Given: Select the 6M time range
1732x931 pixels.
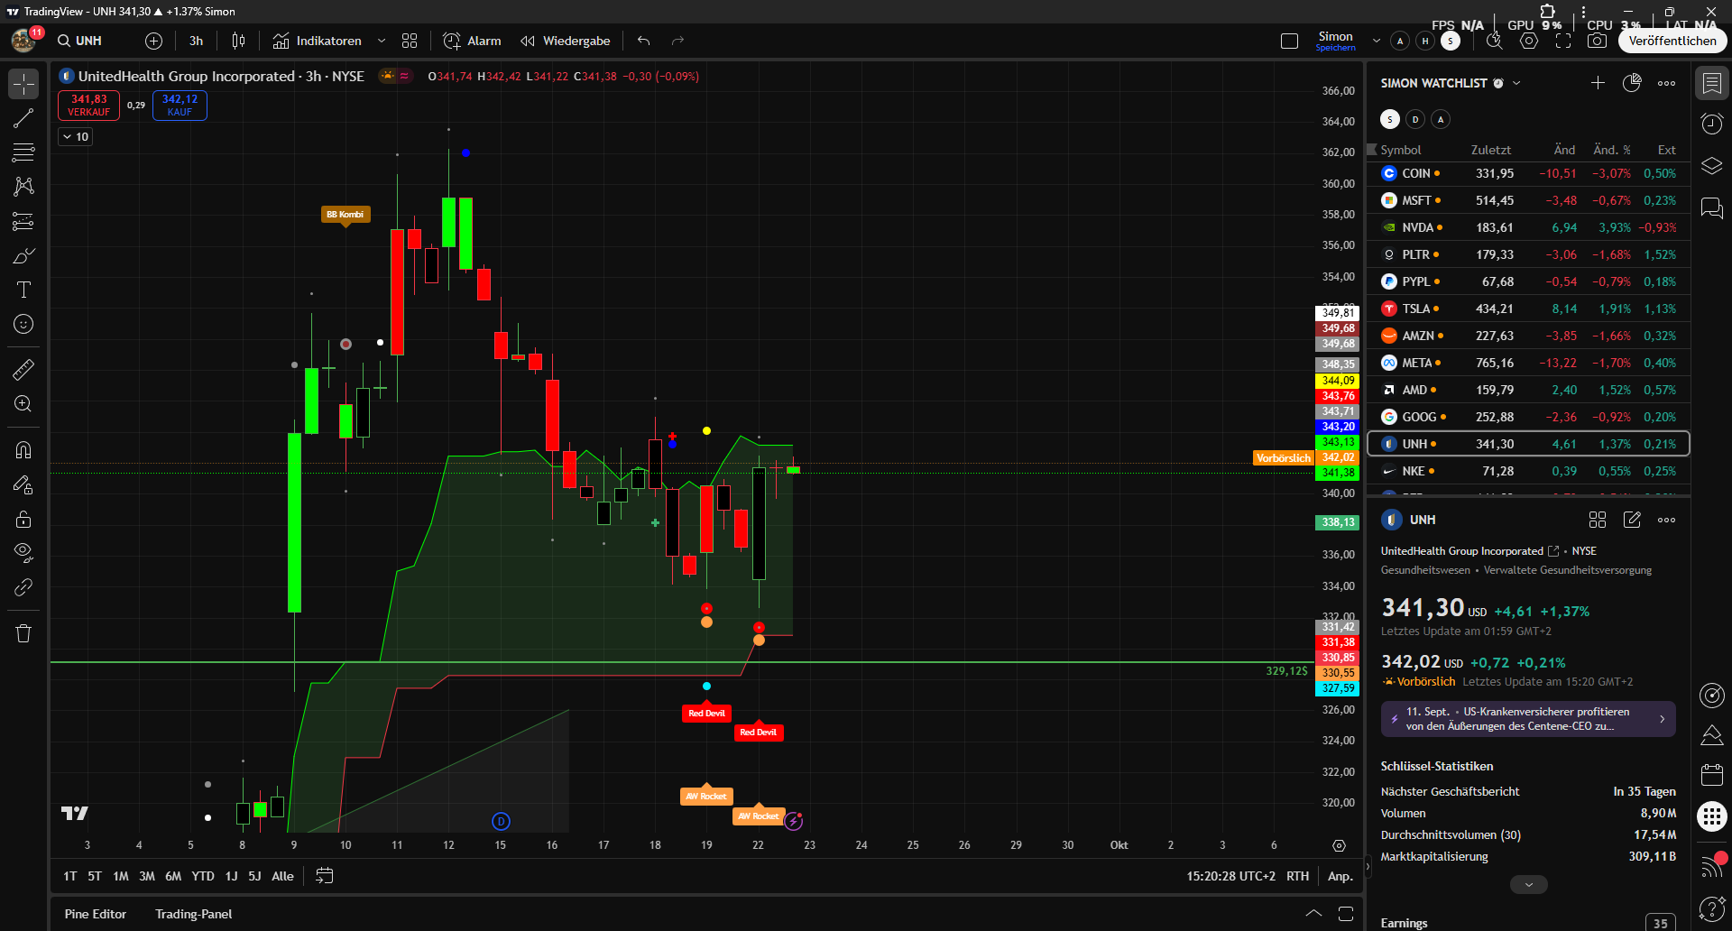Looking at the screenshot, I should tap(173, 876).
